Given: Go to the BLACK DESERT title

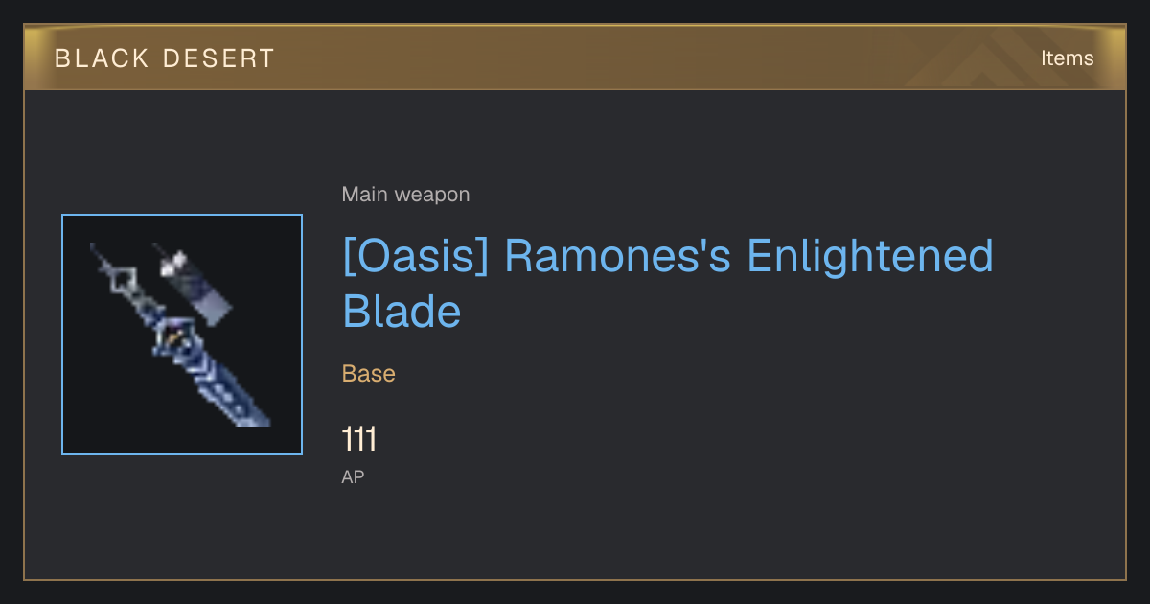Looking at the screenshot, I should [x=165, y=58].
